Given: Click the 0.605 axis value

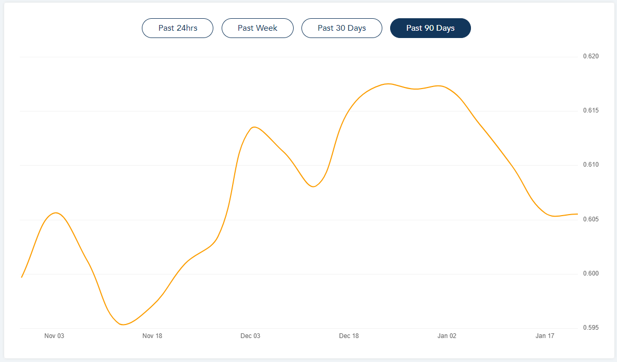Looking at the screenshot, I should [590, 219].
